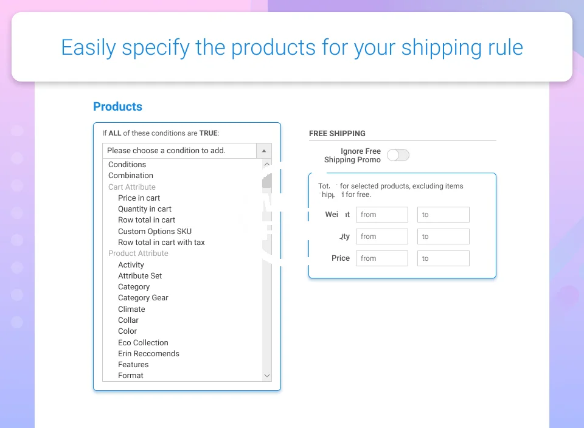Pick 'Row total in cart' condition
584x428 pixels.
pyautogui.click(x=147, y=220)
